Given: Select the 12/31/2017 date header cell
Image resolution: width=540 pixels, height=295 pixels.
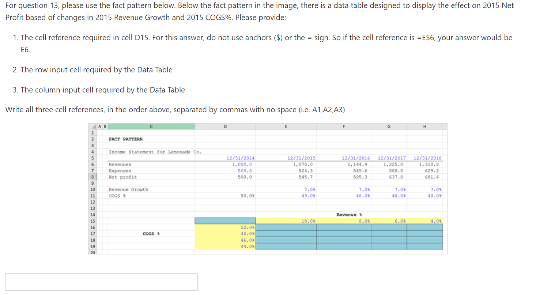Looking at the screenshot, I should (392, 158).
